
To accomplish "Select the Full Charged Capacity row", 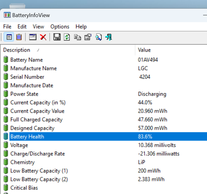I will click(104, 119).
